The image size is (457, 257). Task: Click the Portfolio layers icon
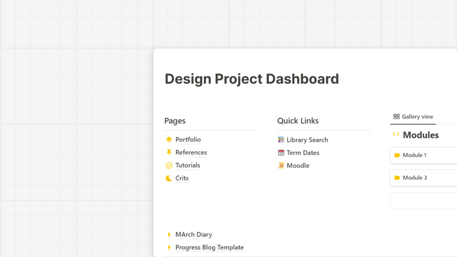(169, 140)
